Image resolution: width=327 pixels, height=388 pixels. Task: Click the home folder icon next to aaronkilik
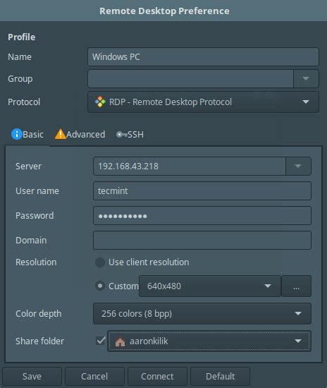point(120,341)
